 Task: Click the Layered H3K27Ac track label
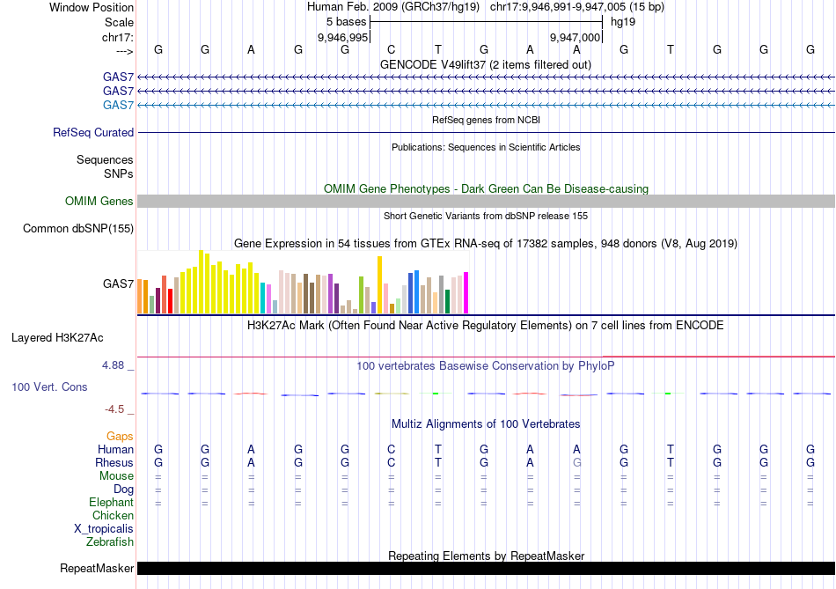(57, 337)
